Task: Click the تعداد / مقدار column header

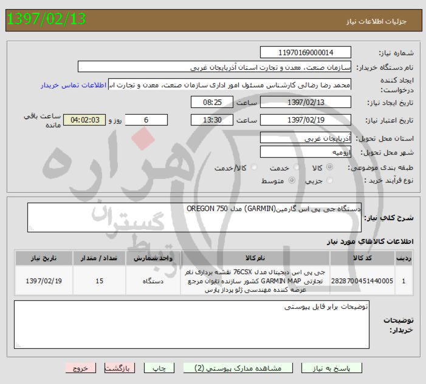Action: [x=99, y=258]
